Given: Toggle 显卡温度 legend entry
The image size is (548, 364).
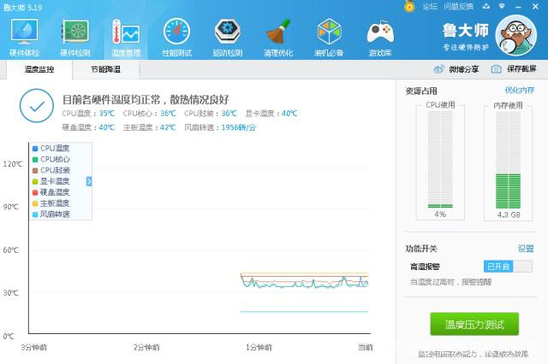Looking at the screenshot, I should (x=51, y=181).
